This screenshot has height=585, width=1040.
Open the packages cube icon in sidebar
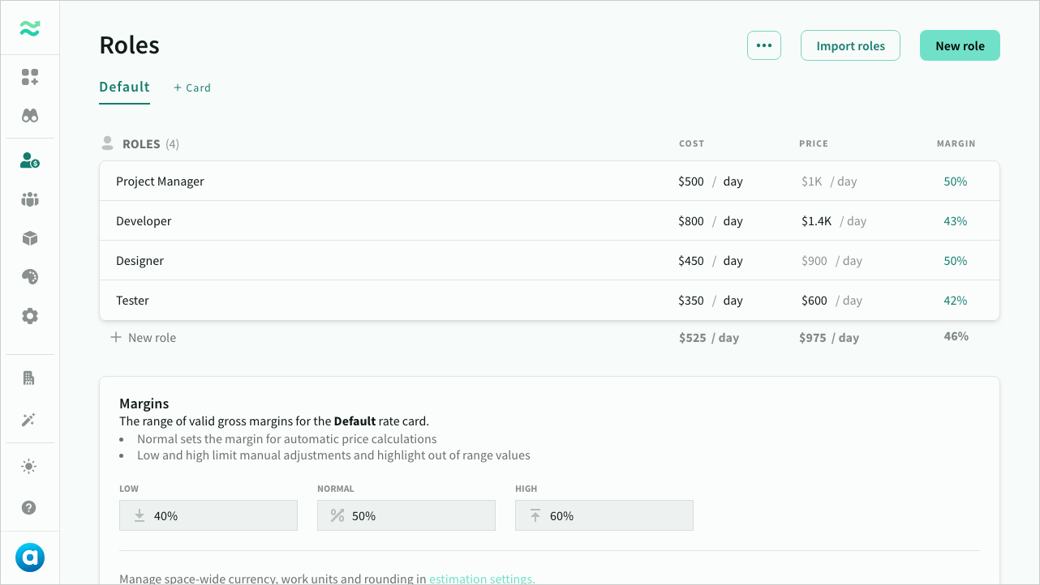point(29,238)
